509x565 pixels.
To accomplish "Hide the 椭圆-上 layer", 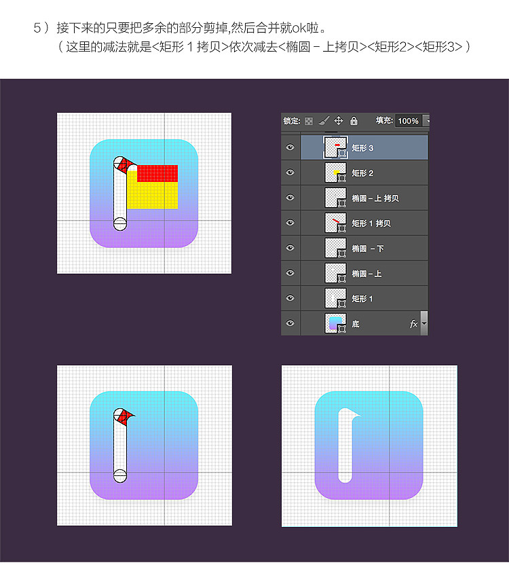I will (x=290, y=273).
